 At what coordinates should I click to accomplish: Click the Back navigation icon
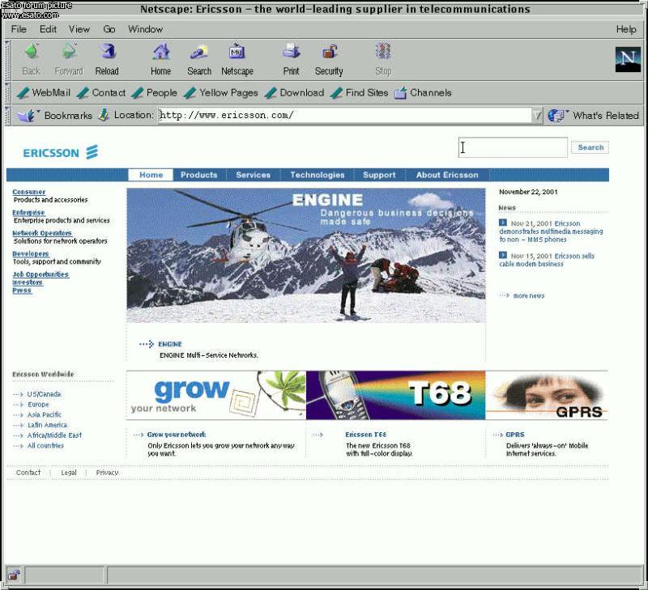[x=31, y=52]
